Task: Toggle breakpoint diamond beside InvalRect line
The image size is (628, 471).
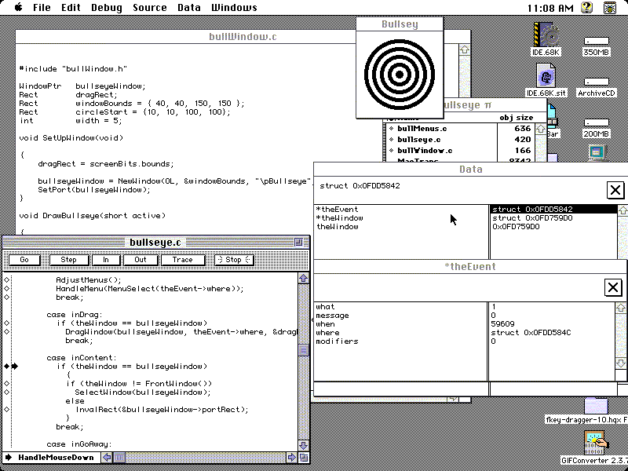Action: 6,409
